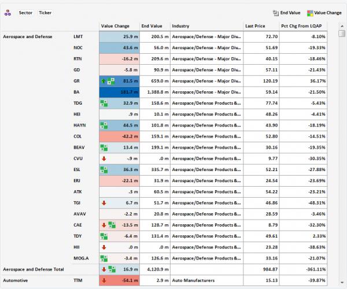The height and width of the screenshot is (289, 347).
Task: Click the Ticker grouping button
Action: 45,13
